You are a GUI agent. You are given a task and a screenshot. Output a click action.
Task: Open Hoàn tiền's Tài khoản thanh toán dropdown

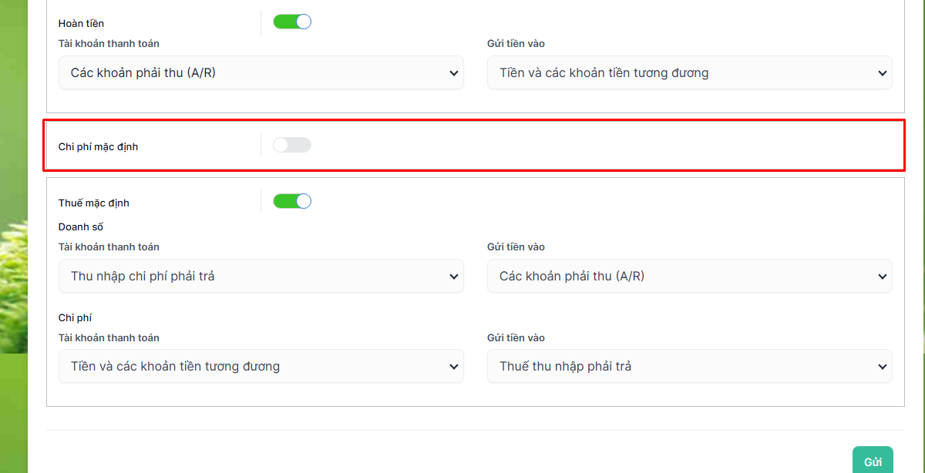pos(261,73)
